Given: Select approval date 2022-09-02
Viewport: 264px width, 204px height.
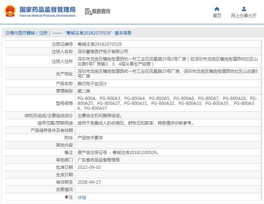Looking at the screenshot, I should 89,167.
